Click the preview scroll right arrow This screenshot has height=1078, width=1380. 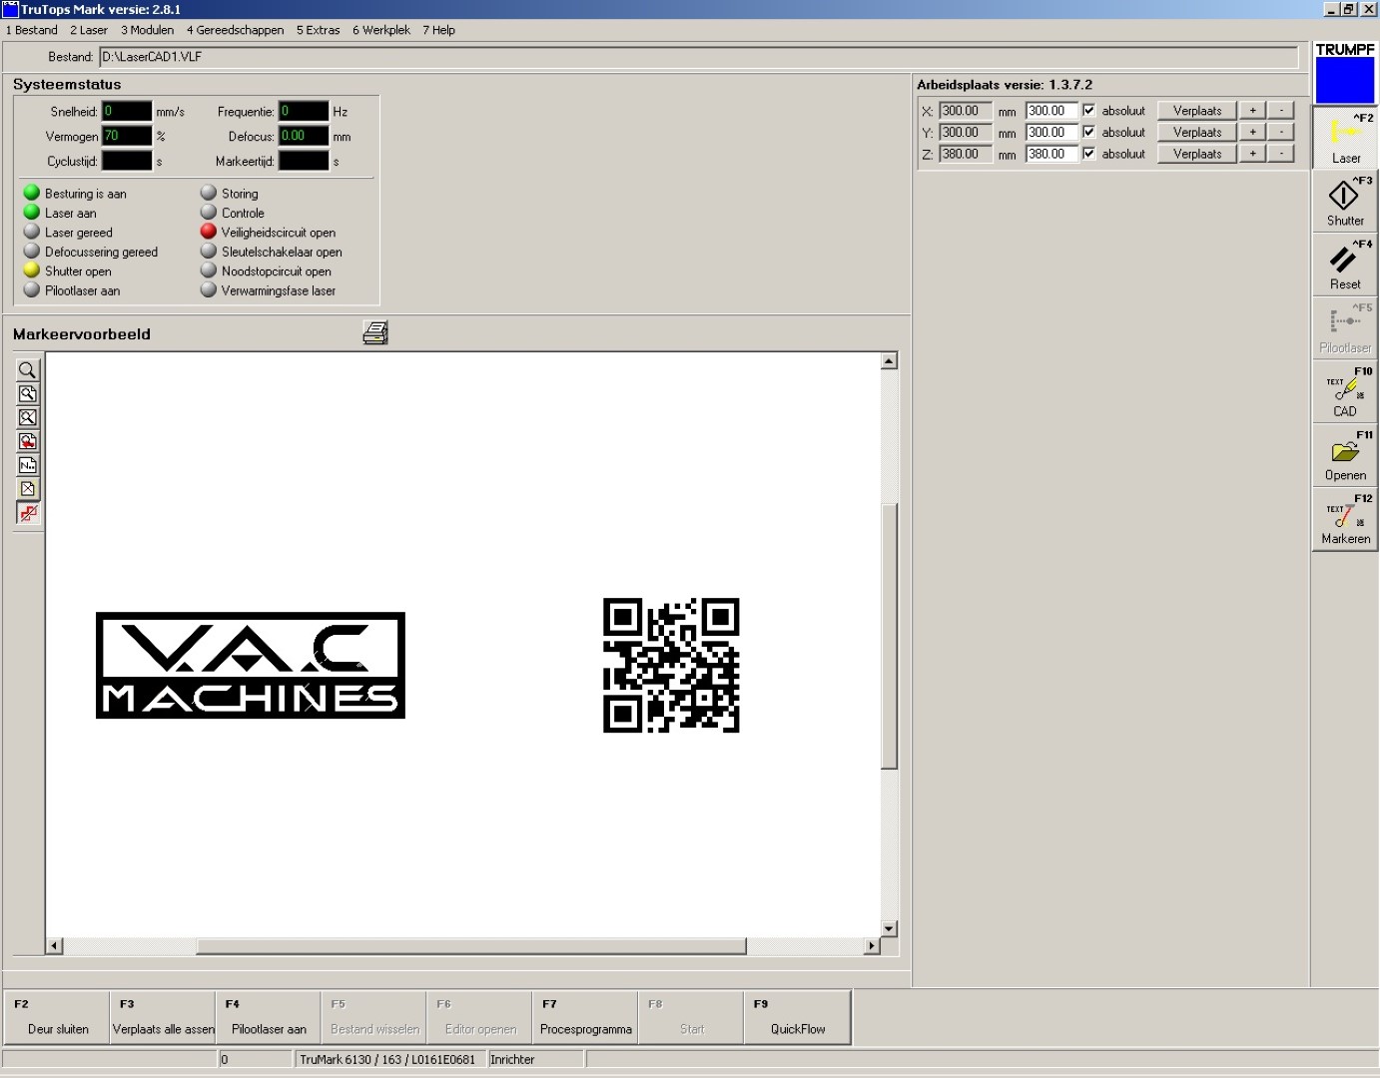coord(872,945)
